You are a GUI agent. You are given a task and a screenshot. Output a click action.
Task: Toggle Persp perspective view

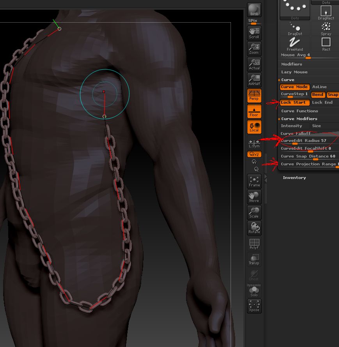point(254,96)
